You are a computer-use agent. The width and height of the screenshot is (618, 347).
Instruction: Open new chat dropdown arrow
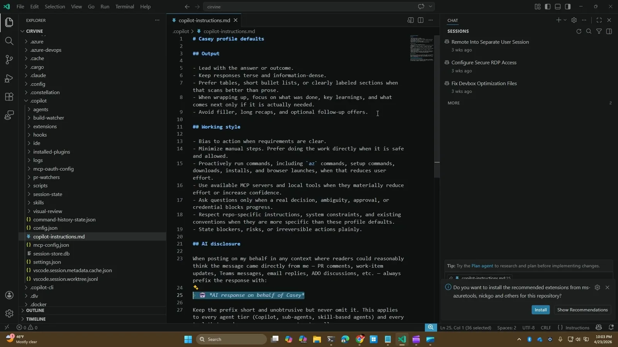565,20
